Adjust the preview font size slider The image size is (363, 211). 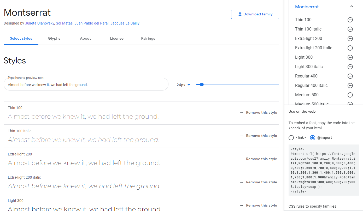click(201, 85)
